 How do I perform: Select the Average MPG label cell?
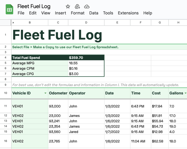(40, 63)
